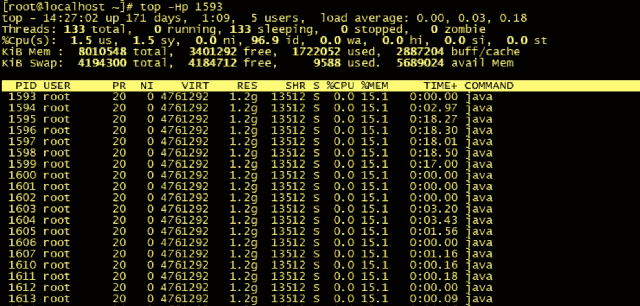Click the TIME+ value '0:00.18'

(x=434, y=276)
